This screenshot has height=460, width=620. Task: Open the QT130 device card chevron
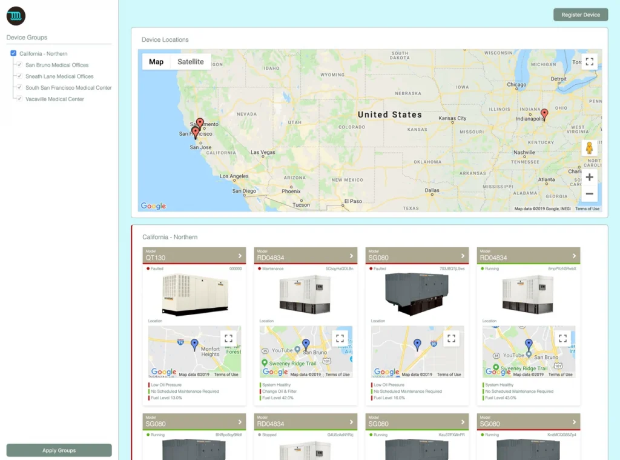[x=240, y=256]
